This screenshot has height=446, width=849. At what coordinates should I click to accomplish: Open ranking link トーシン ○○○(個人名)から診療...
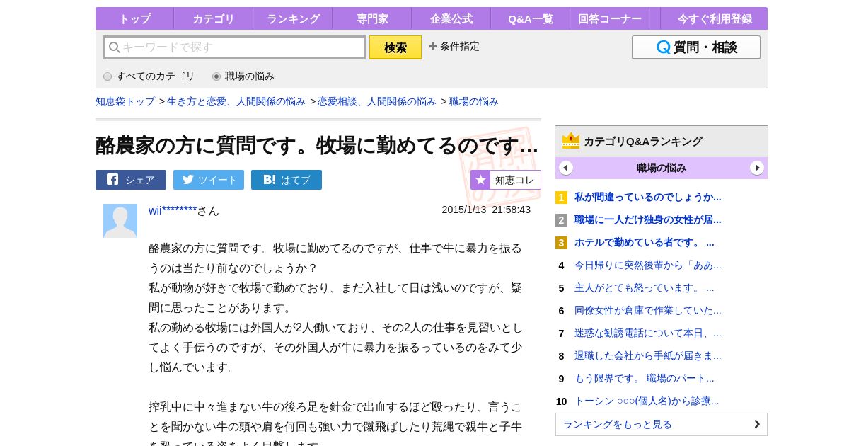coord(647,401)
